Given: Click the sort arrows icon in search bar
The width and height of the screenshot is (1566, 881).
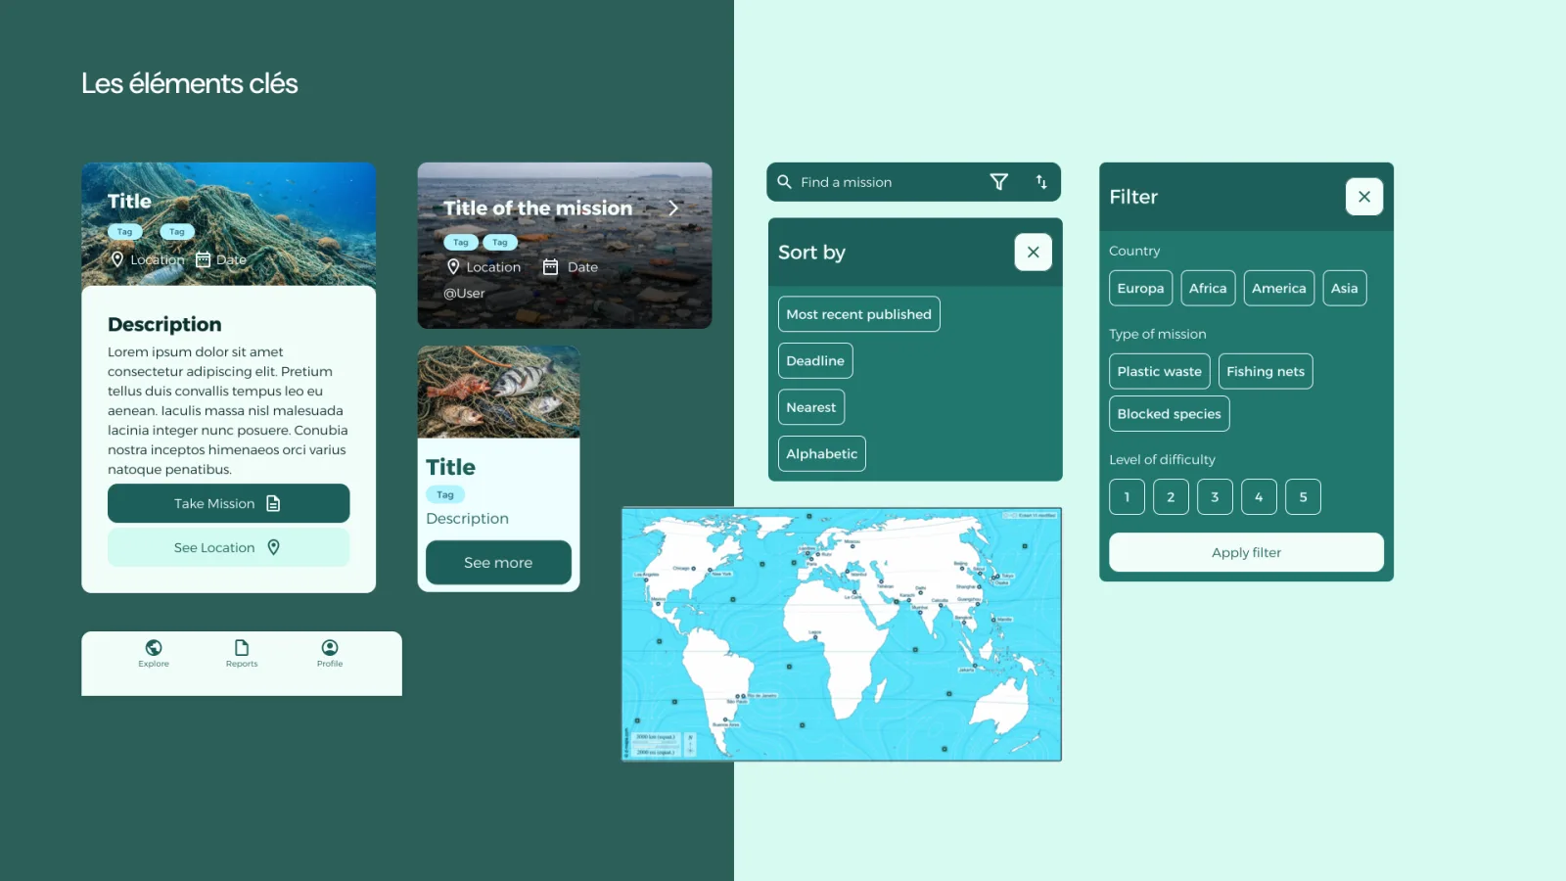Looking at the screenshot, I should [1041, 182].
